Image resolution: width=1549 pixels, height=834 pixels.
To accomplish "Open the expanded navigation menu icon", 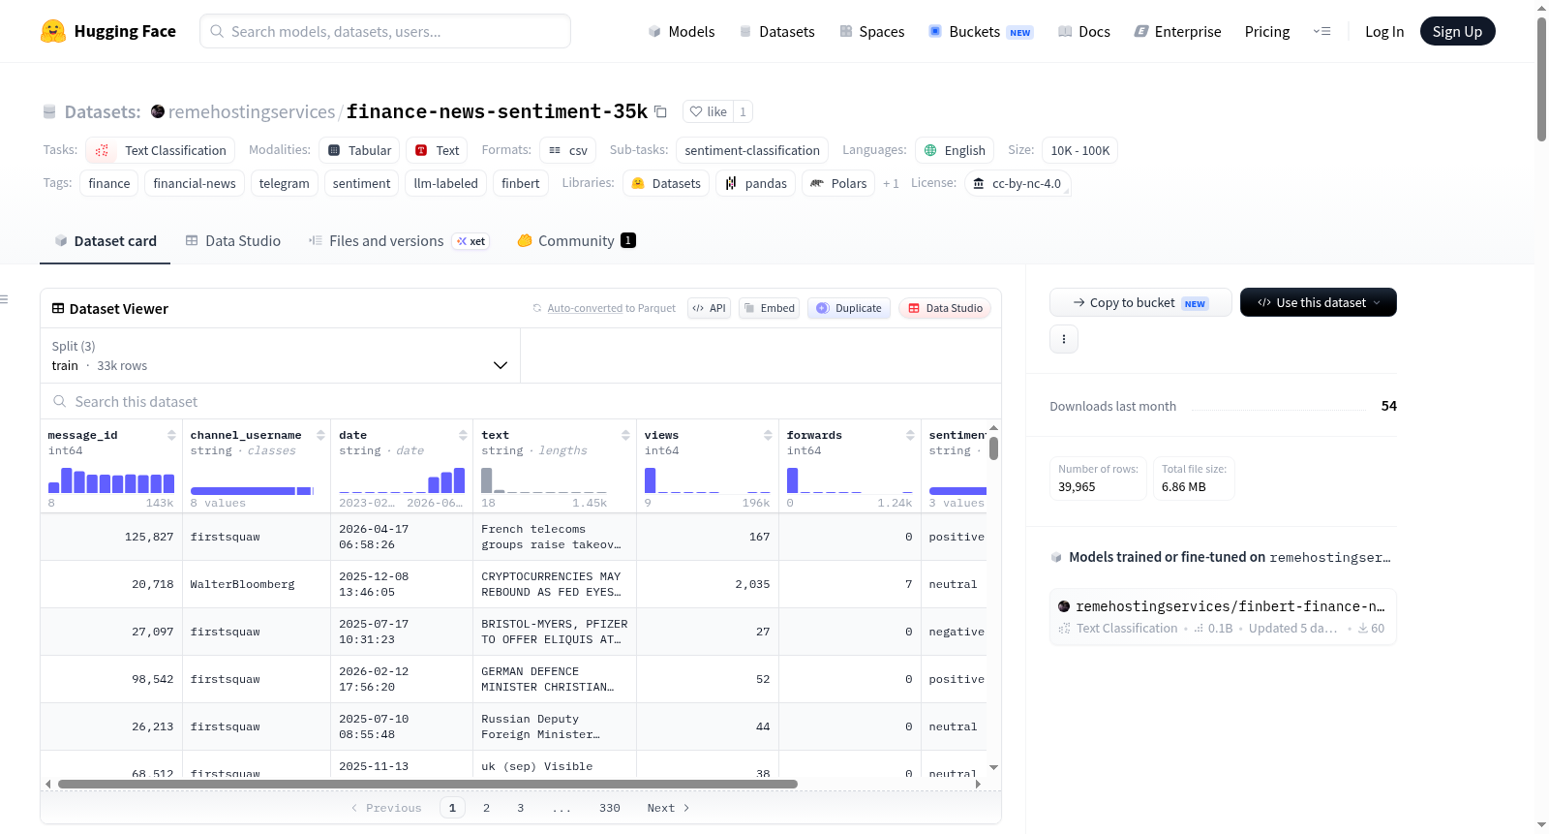I will coord(1321,31).
